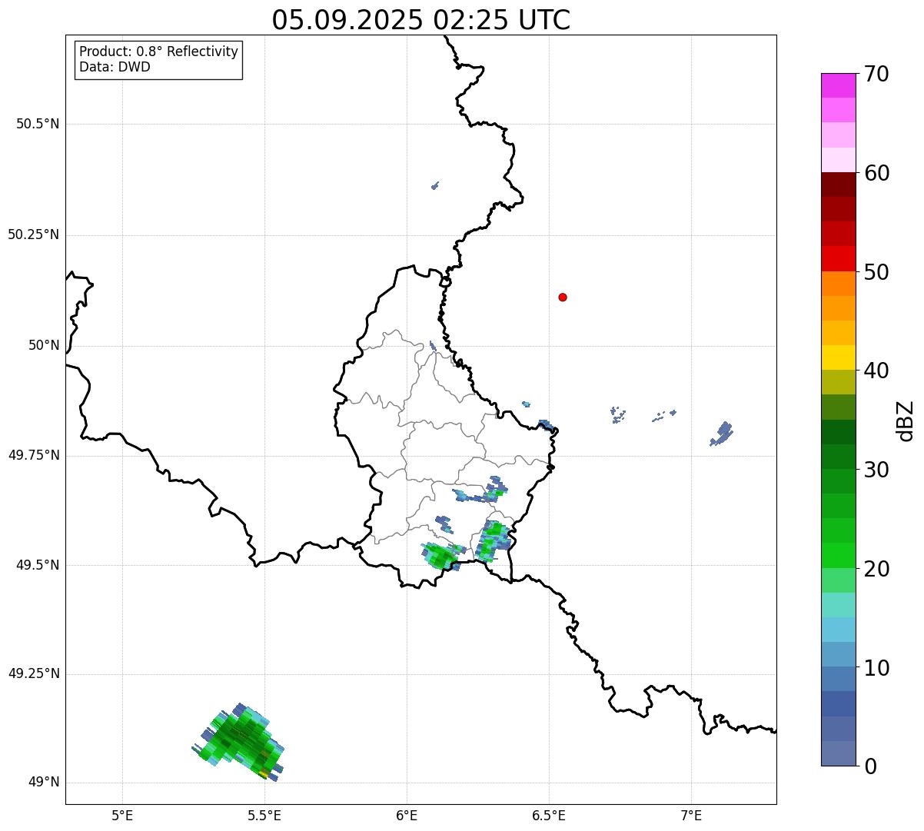This screenshot has height=831, width=924.
Task: Click the 40 colorbar tick label
Action: click(x=876, y=371)
